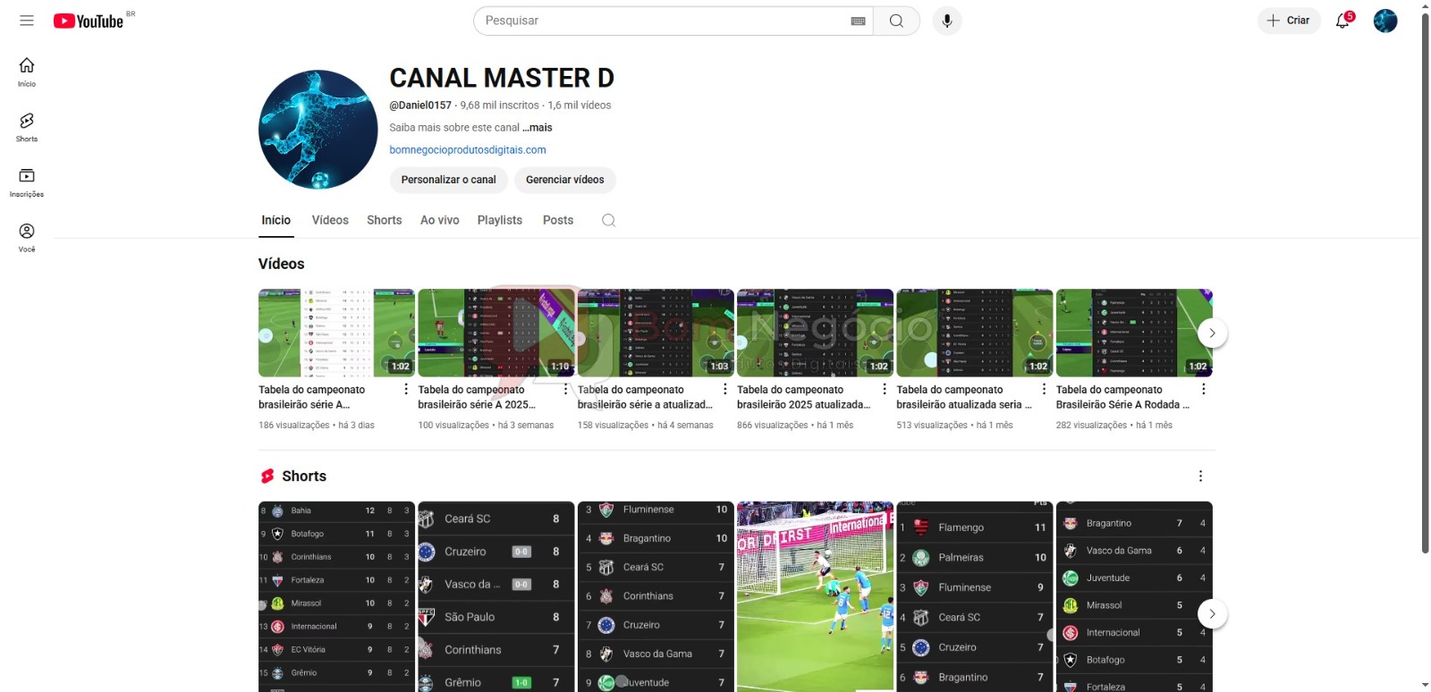
Task: Open the Short starting with Bahia row
Action: click(336, 596)
